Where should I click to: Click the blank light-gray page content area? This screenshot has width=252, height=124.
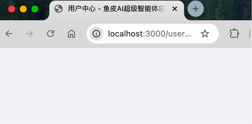click(126, 86)
